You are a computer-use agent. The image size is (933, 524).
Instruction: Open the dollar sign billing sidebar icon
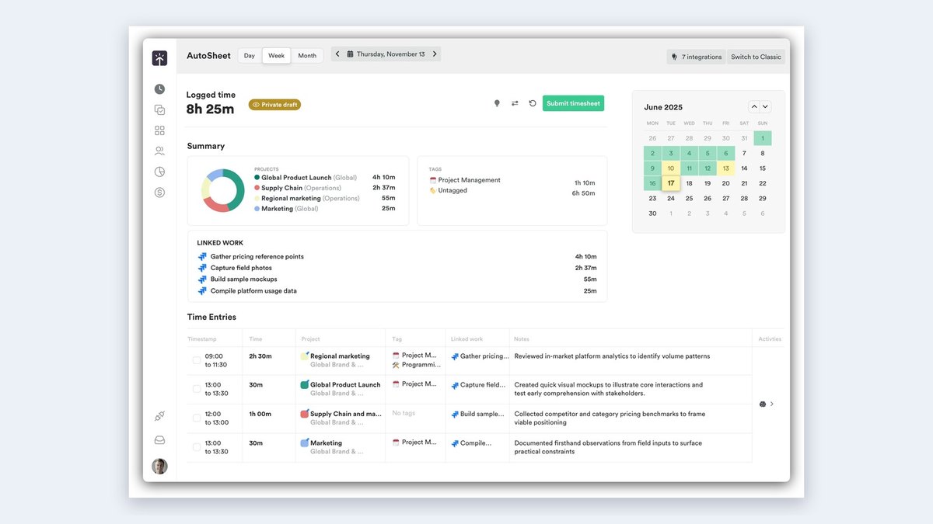pyautogui.click(x=159, y=193)
